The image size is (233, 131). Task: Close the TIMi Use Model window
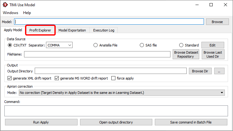(x=225, y=5)
